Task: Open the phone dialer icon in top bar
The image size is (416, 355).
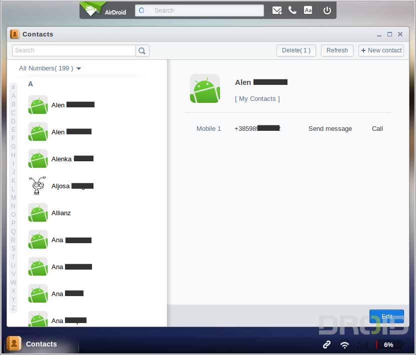Action: tap(292, 10)
